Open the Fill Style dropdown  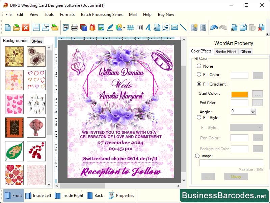pos(246,127)
